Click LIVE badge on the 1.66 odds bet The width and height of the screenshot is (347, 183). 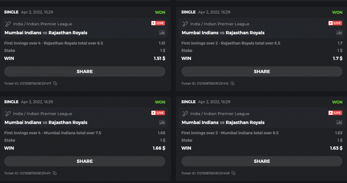coord(158,113)
